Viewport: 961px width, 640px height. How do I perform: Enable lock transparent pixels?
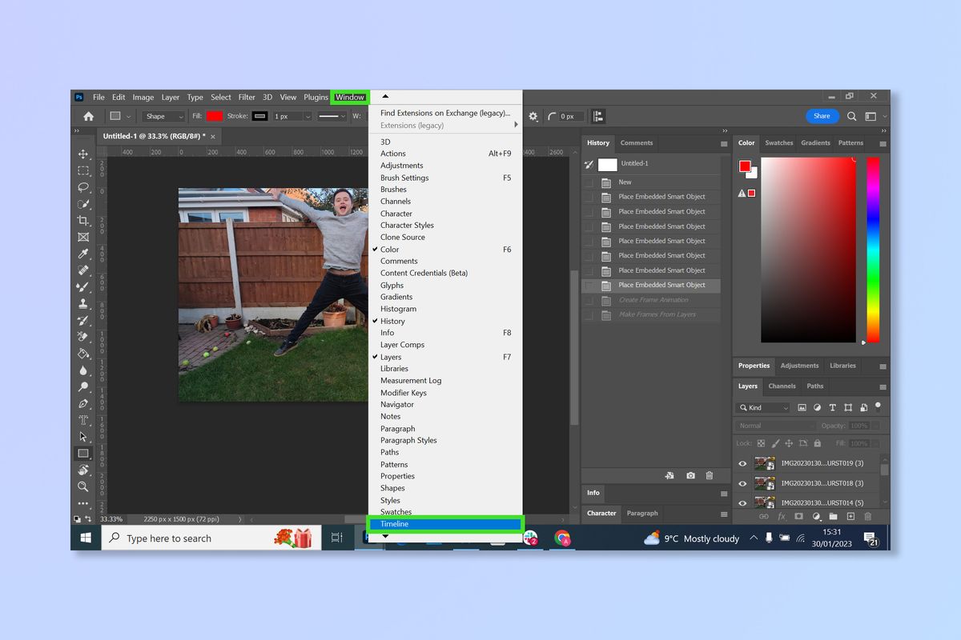click(x=761, y=442)
